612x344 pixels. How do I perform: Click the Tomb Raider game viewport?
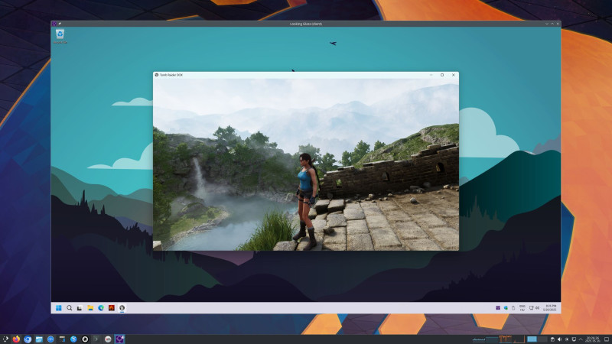pyautogui.click(x=305, y=164)
